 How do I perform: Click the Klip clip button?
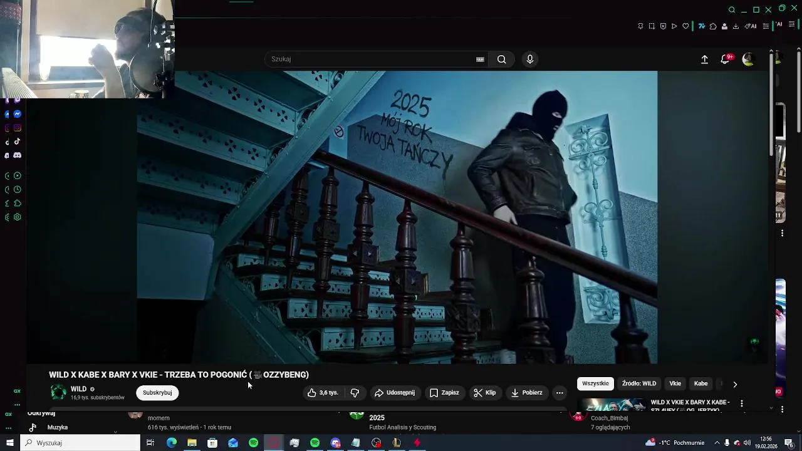click(x=485, y=393)
